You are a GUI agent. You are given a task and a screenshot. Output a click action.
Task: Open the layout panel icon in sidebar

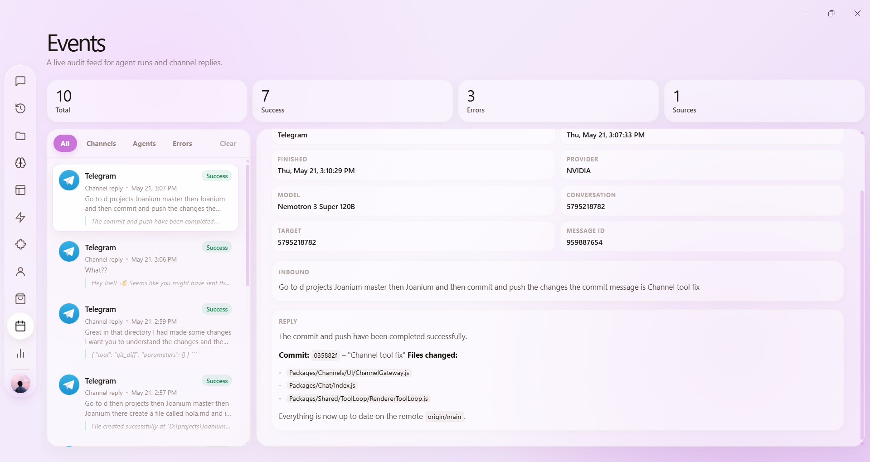tap(20, 190)
